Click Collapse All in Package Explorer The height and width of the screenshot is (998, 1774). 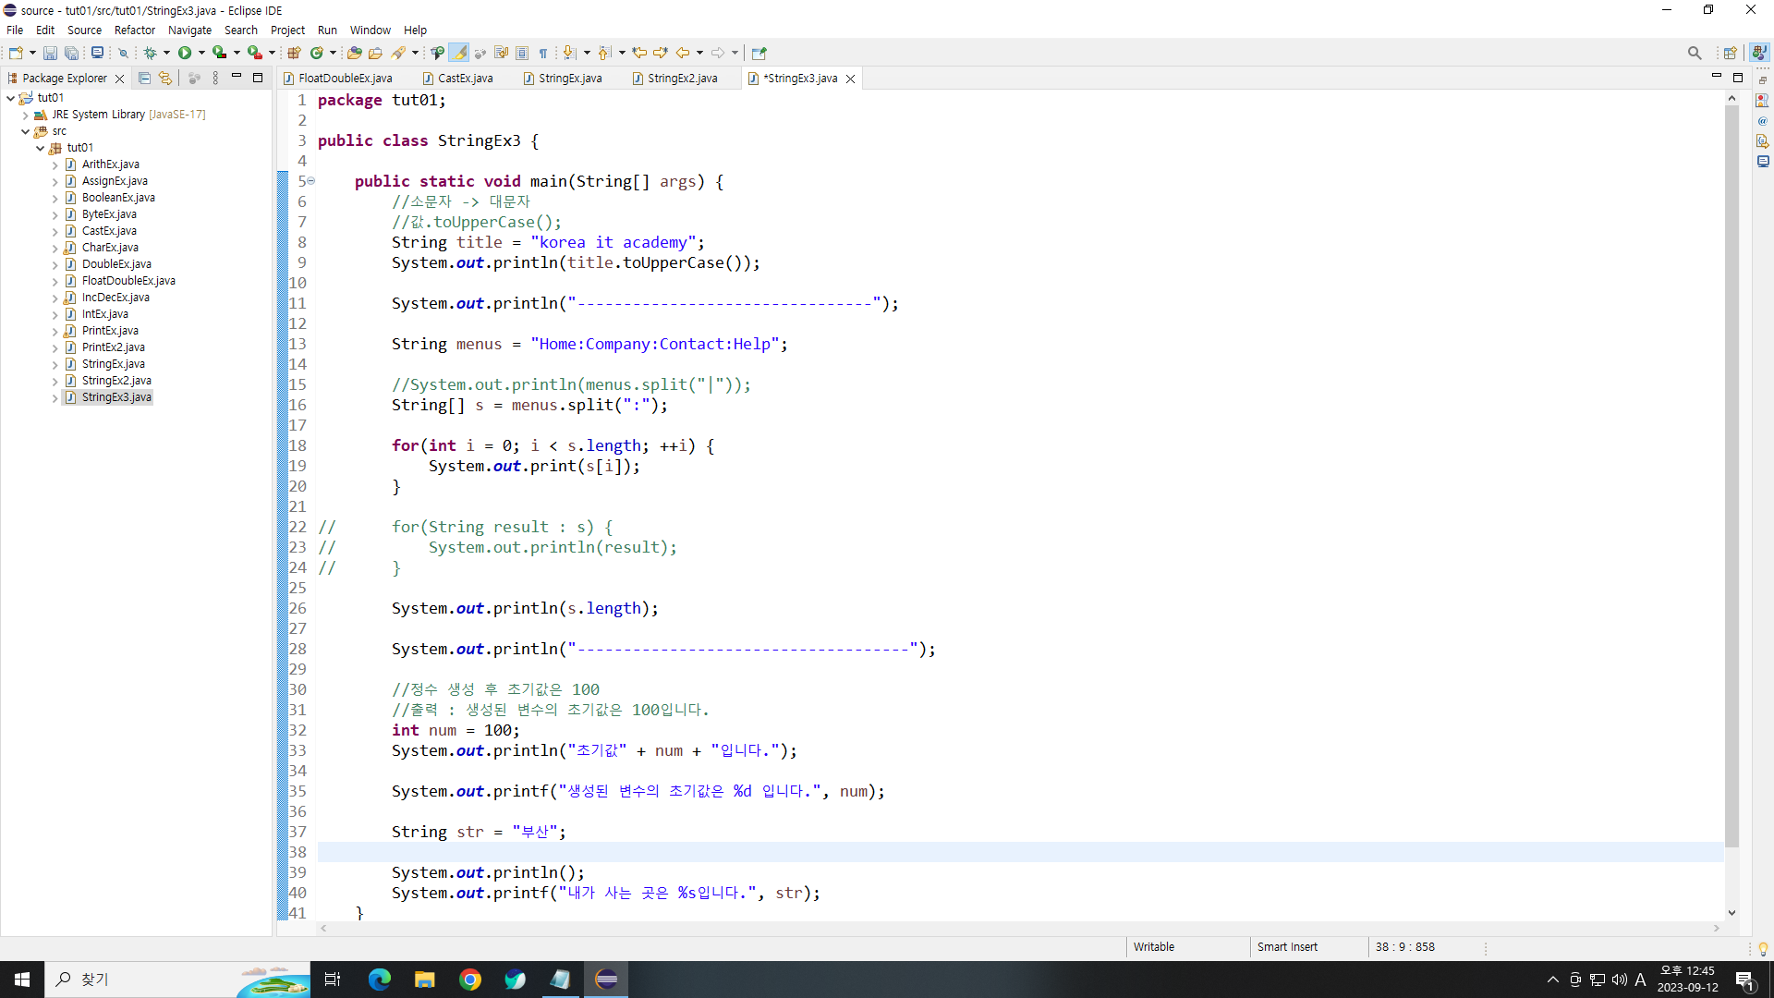(144, 79)
